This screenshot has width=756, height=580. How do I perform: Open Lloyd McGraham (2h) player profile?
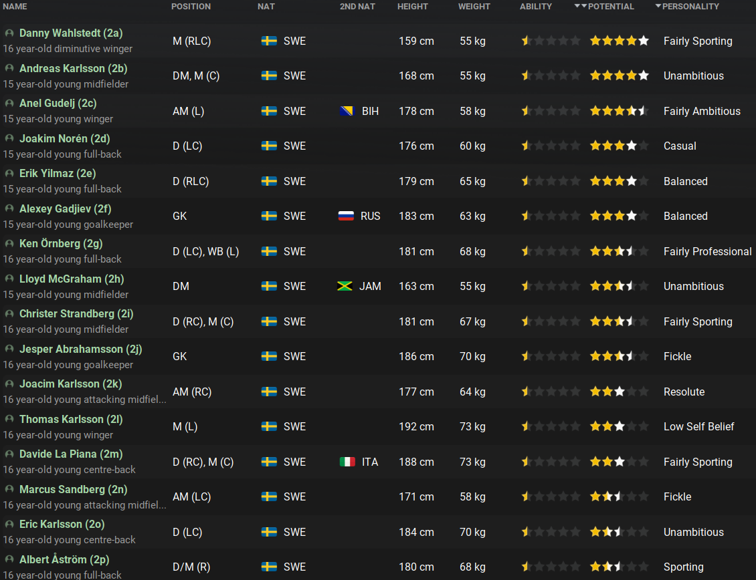tap(72, 279)
